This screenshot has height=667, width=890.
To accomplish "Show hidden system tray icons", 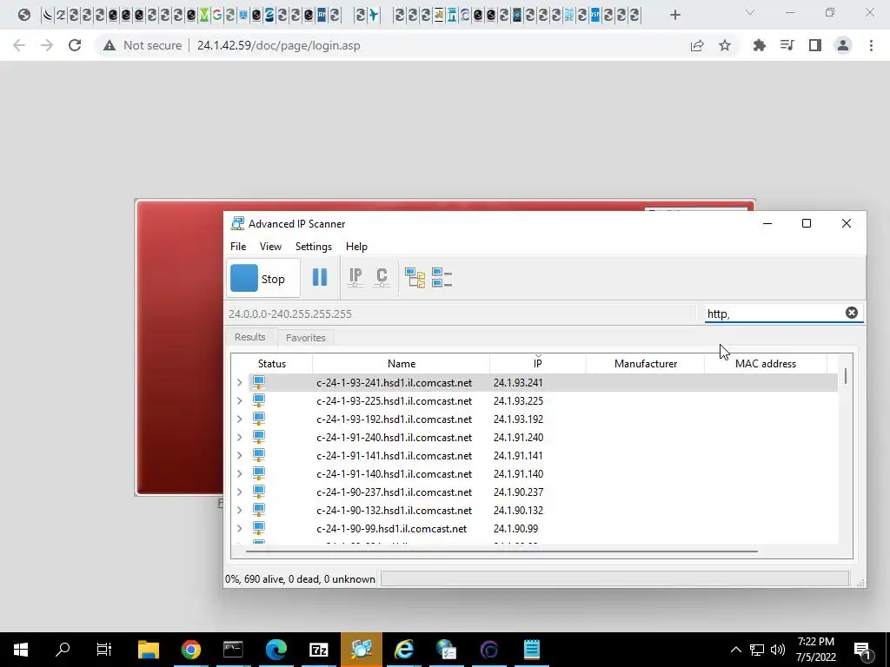I will point(735,650).
